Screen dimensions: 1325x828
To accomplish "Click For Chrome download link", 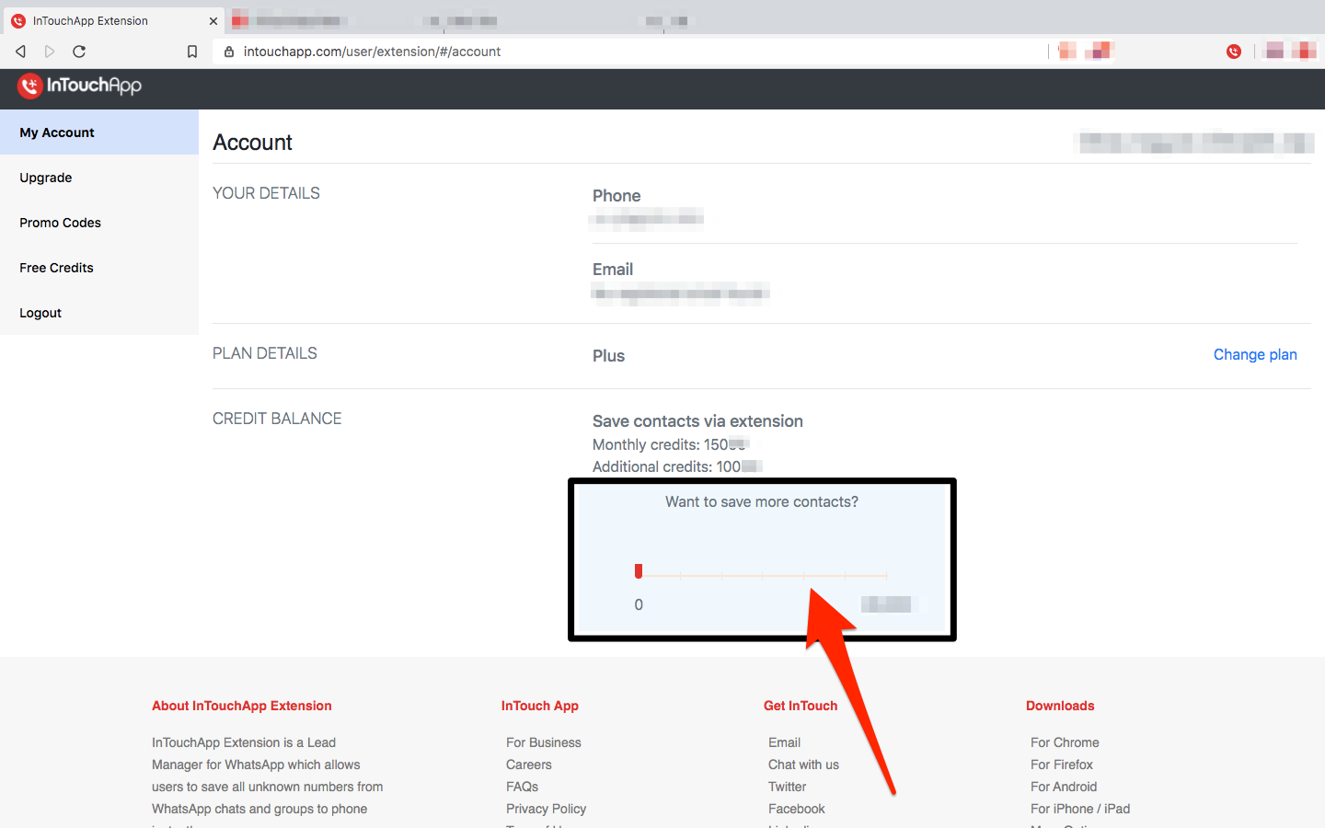I will point(1065,742).
